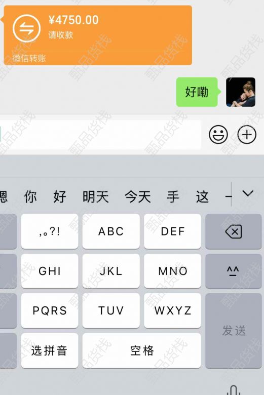264x395 pixels.
Task: Tap the punctuation ,。?! key
Action: pos(50,231)
